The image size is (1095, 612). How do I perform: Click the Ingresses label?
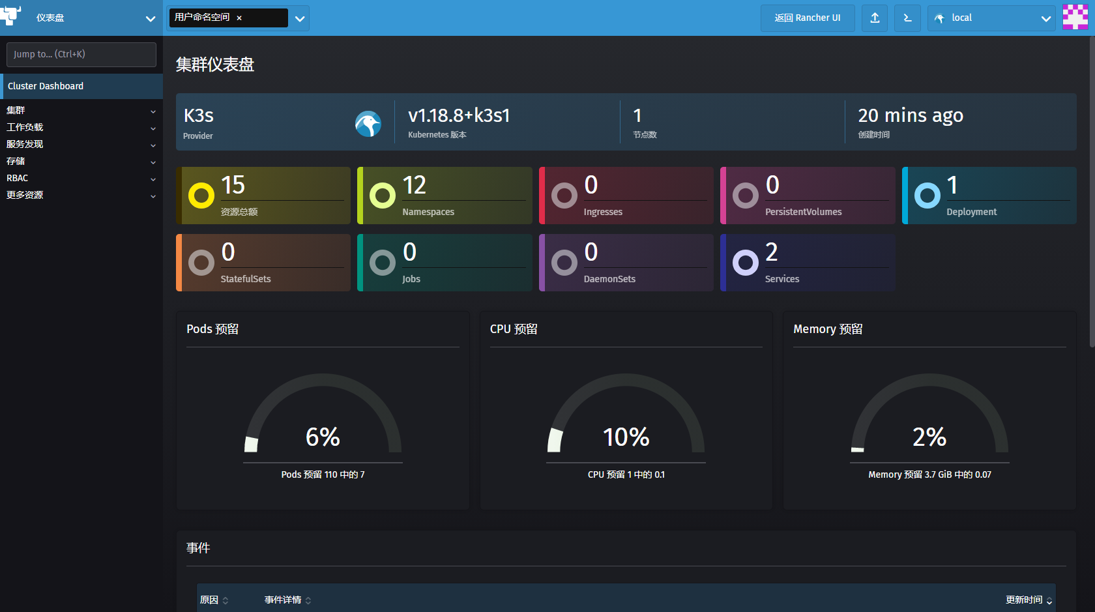pos(603,212)
